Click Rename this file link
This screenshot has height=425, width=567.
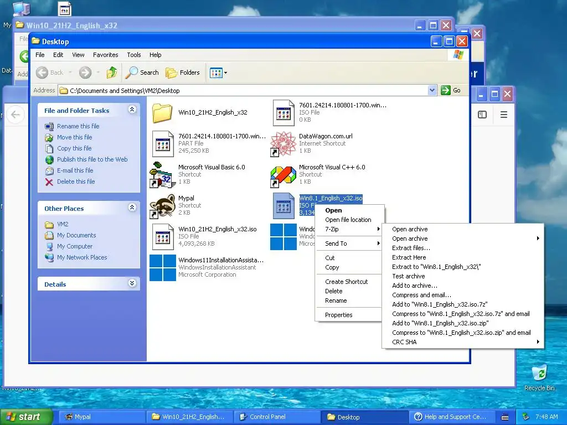[x=78, y=126]
